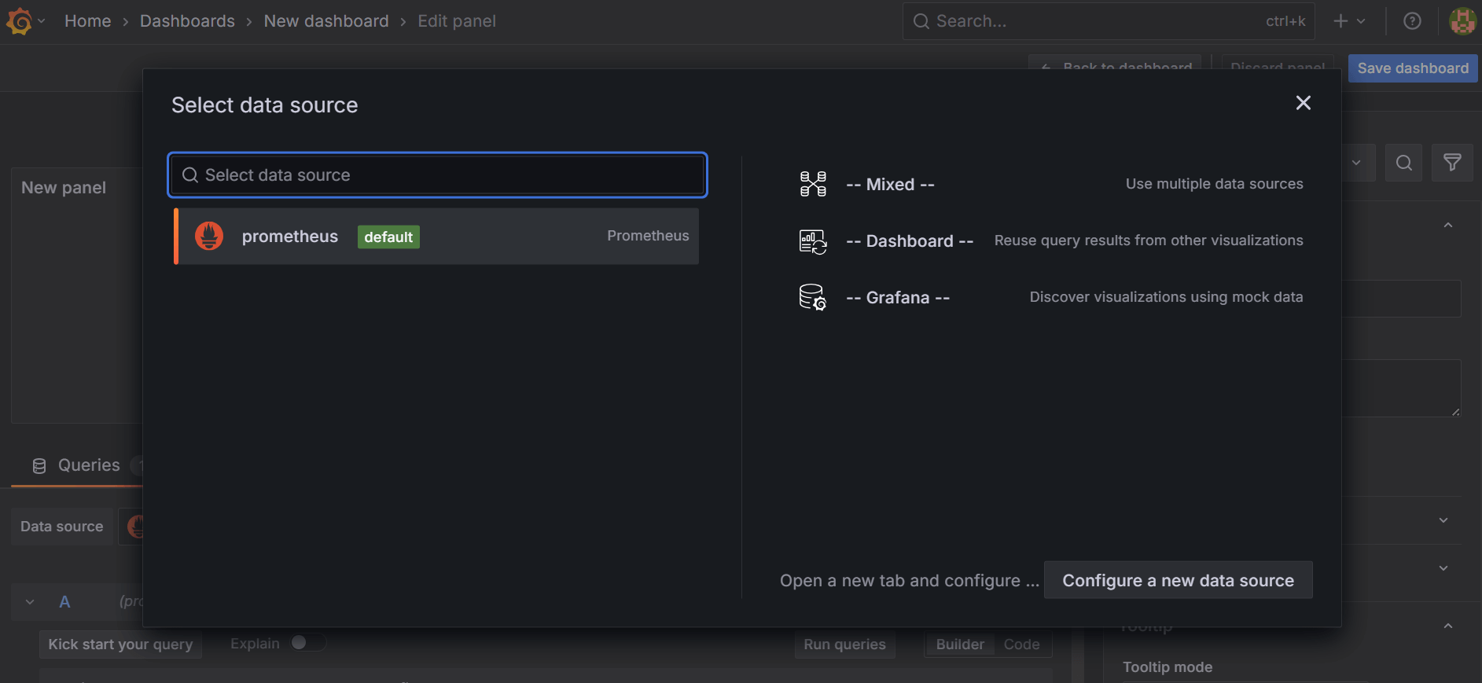Open the user avatar profile menu
Viewport: 1482px width, 683px height.
point(1462,21)
